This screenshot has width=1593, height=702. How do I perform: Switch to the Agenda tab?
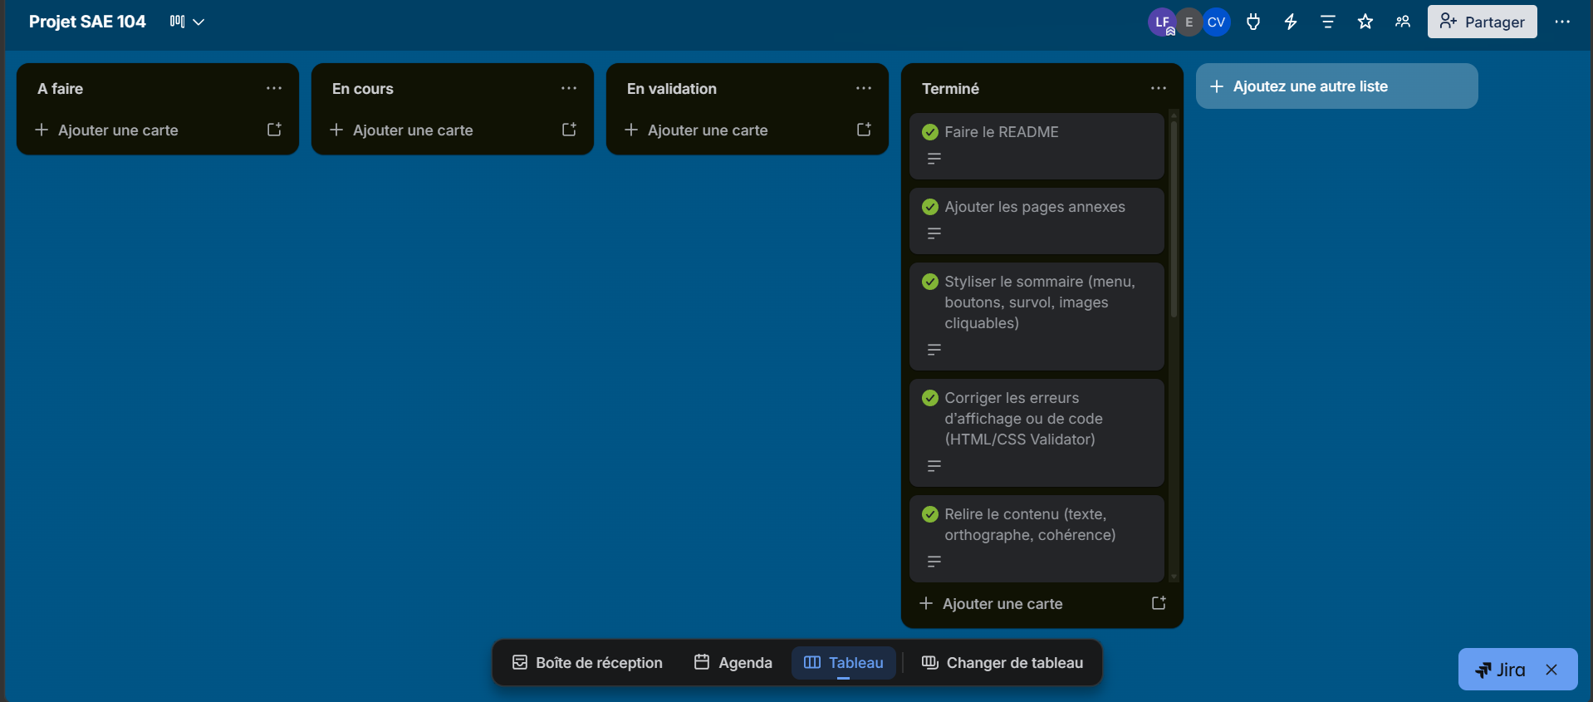pyautogui.click(x=733, y=663)
